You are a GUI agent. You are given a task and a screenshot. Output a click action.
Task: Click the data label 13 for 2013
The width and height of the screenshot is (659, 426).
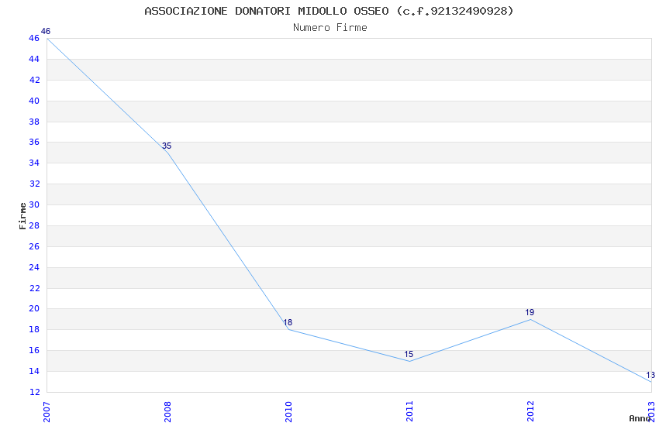tap(650, 375)
